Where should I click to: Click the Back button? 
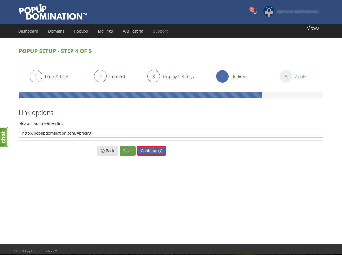click(x=107, y=151)
